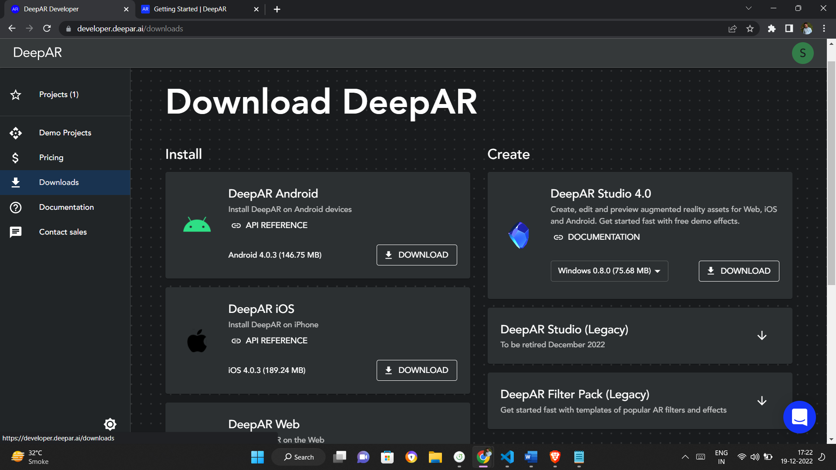The height and width of the screenshot is (470, 836).
Task: Open Windows Start menu
Action: point(257,457)
